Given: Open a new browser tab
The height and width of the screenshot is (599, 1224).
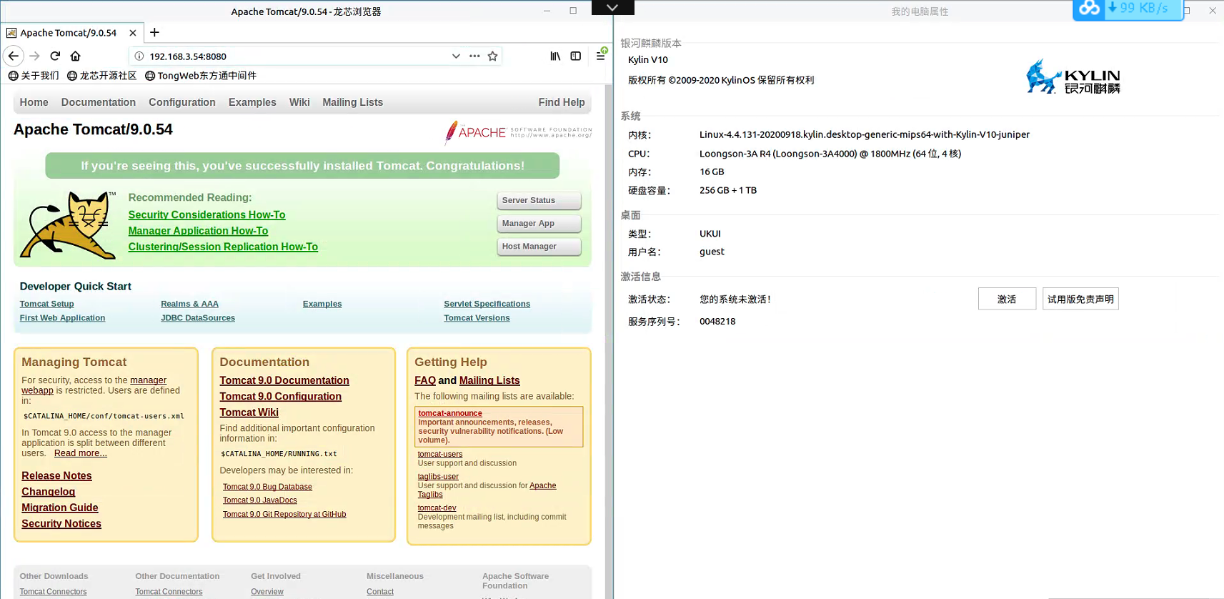Looking at the screenshot, I should 154,32.
